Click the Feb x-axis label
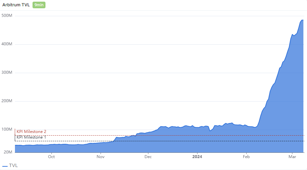Image resolution: width=307 pixels, height=170 pixels. pyautogui.click(x=246, y=157)
